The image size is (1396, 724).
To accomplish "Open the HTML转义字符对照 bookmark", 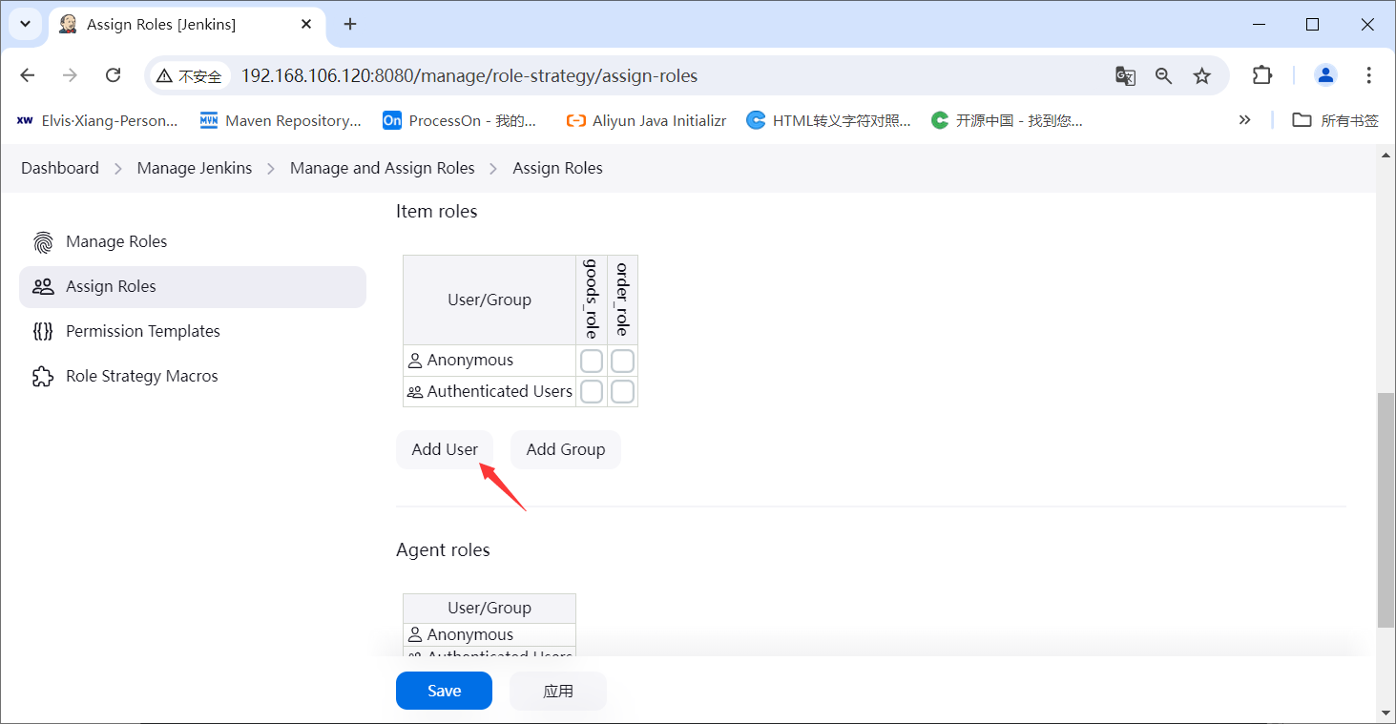I will pyautogui.click(x=828, y=120).
